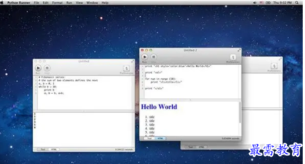Switch to Text output in Untitled 2
Image resolution: width=305 pixels, height=164 pixels.
pyautogui.click(x=150, y=139)
